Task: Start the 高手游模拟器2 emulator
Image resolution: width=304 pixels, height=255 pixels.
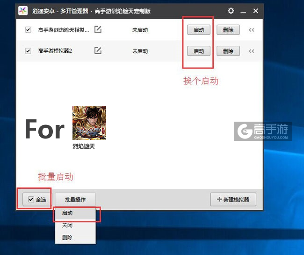Action: tap(199, 51)
